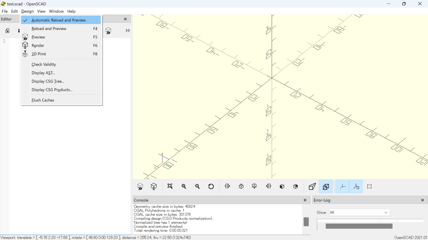Image resolution: width=428 pixels, height=240 pixels.
Task: Select Check Validity in the Design menu
Action: 44,64
